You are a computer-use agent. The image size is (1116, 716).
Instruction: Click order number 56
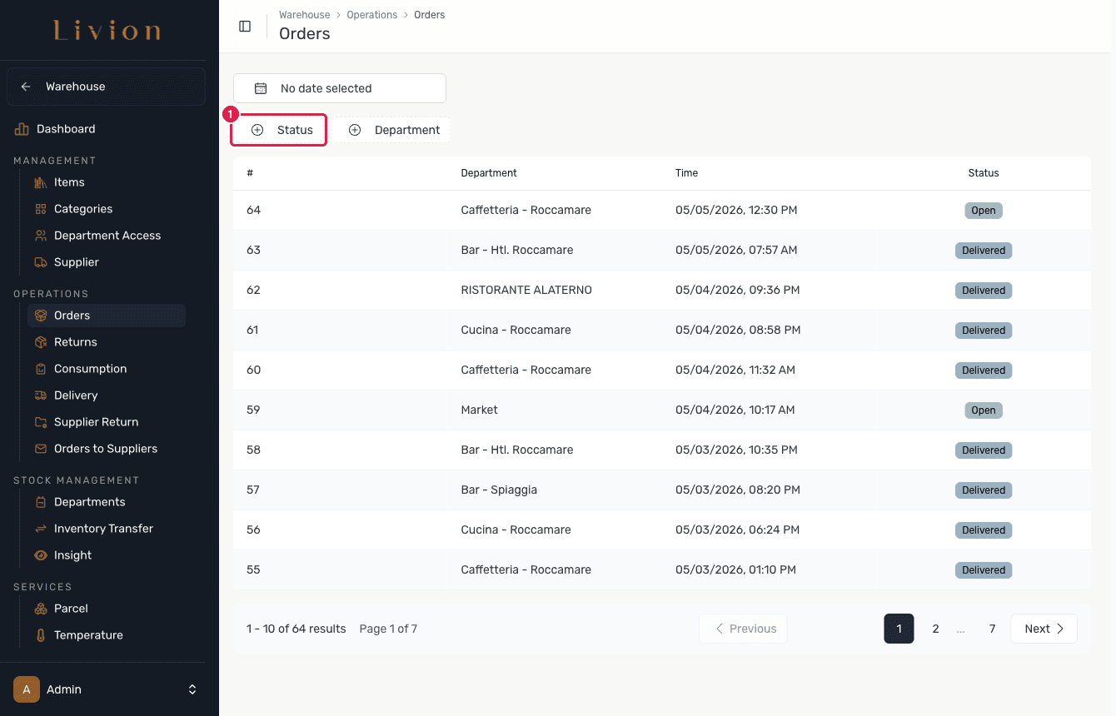(253, 530)
